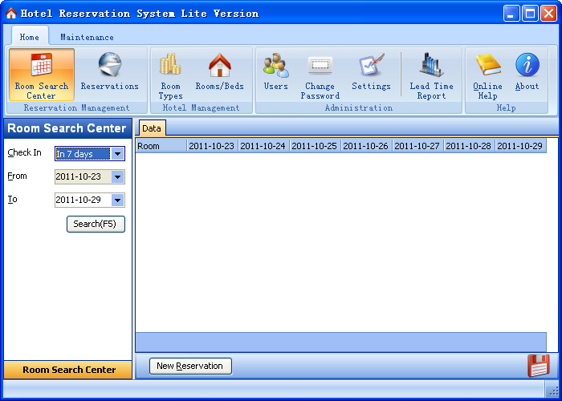Click the window resize grip corner
This screenshot has height=401, width=562.
click(x=552, y=390)
